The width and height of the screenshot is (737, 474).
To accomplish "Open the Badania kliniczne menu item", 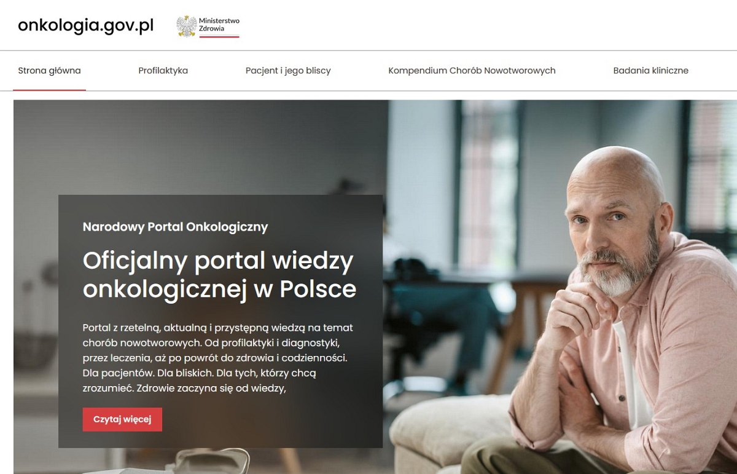I will (x=650, y=71).
